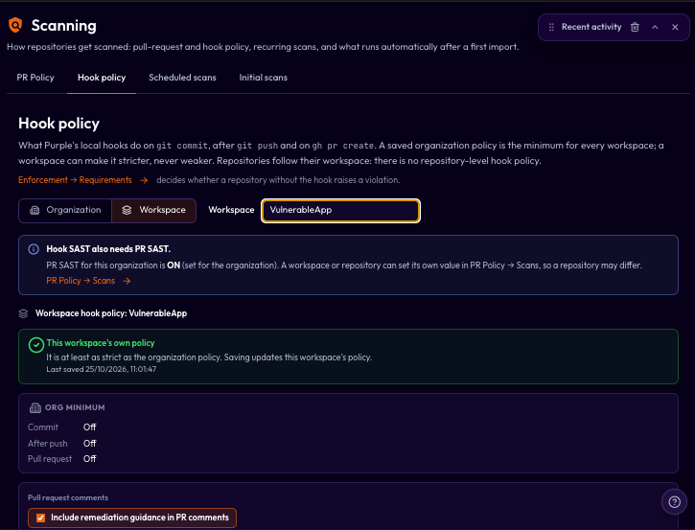Click the ORG MINIMUM building icon
695x530 pixels.
click(x=35, y=407)
